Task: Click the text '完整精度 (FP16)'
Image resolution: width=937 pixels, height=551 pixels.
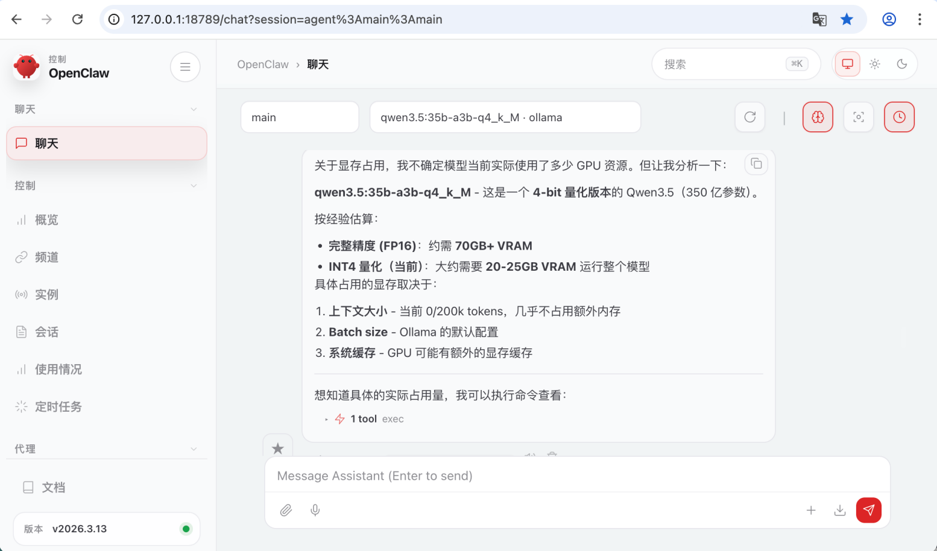Action: click(x=373, y=246)
